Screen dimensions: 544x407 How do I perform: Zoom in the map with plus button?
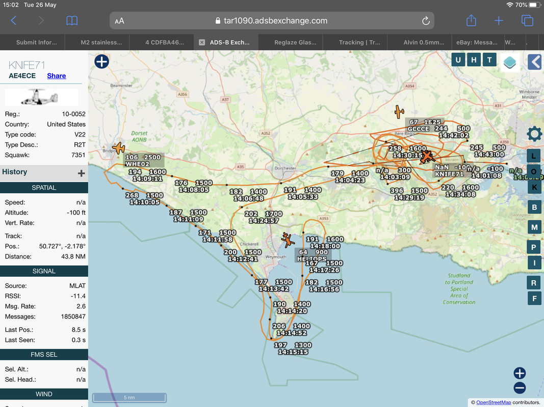click(520, 373)
